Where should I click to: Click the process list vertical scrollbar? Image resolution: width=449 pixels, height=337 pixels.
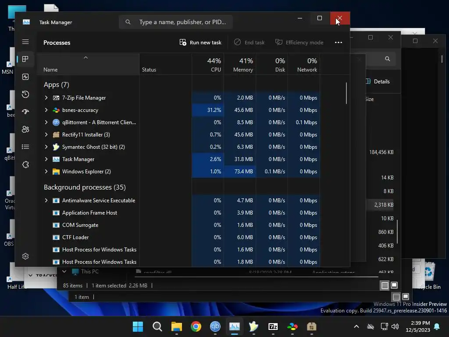(346, 93)
